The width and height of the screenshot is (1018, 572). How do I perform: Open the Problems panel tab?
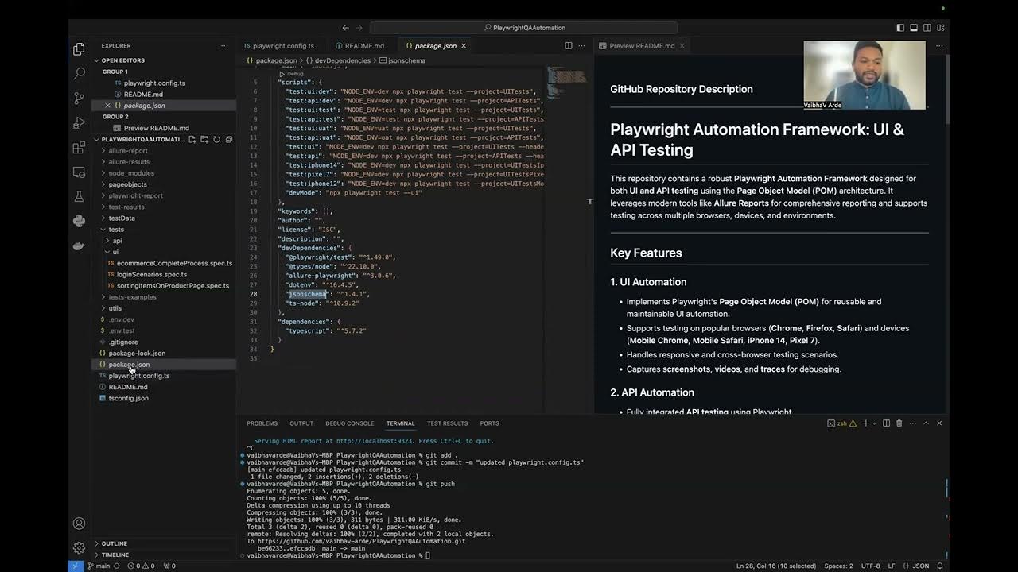coord(262,423)
